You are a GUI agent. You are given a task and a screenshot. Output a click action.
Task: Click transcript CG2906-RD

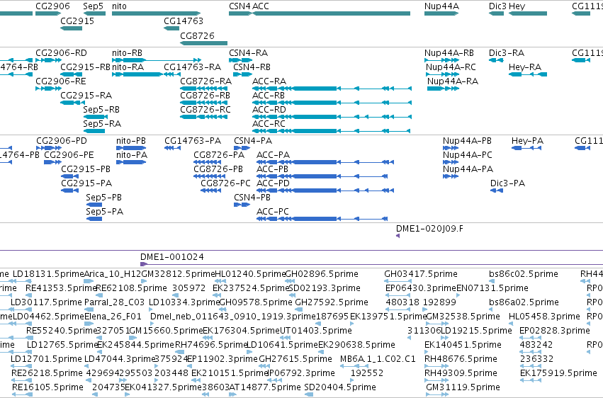48,60
